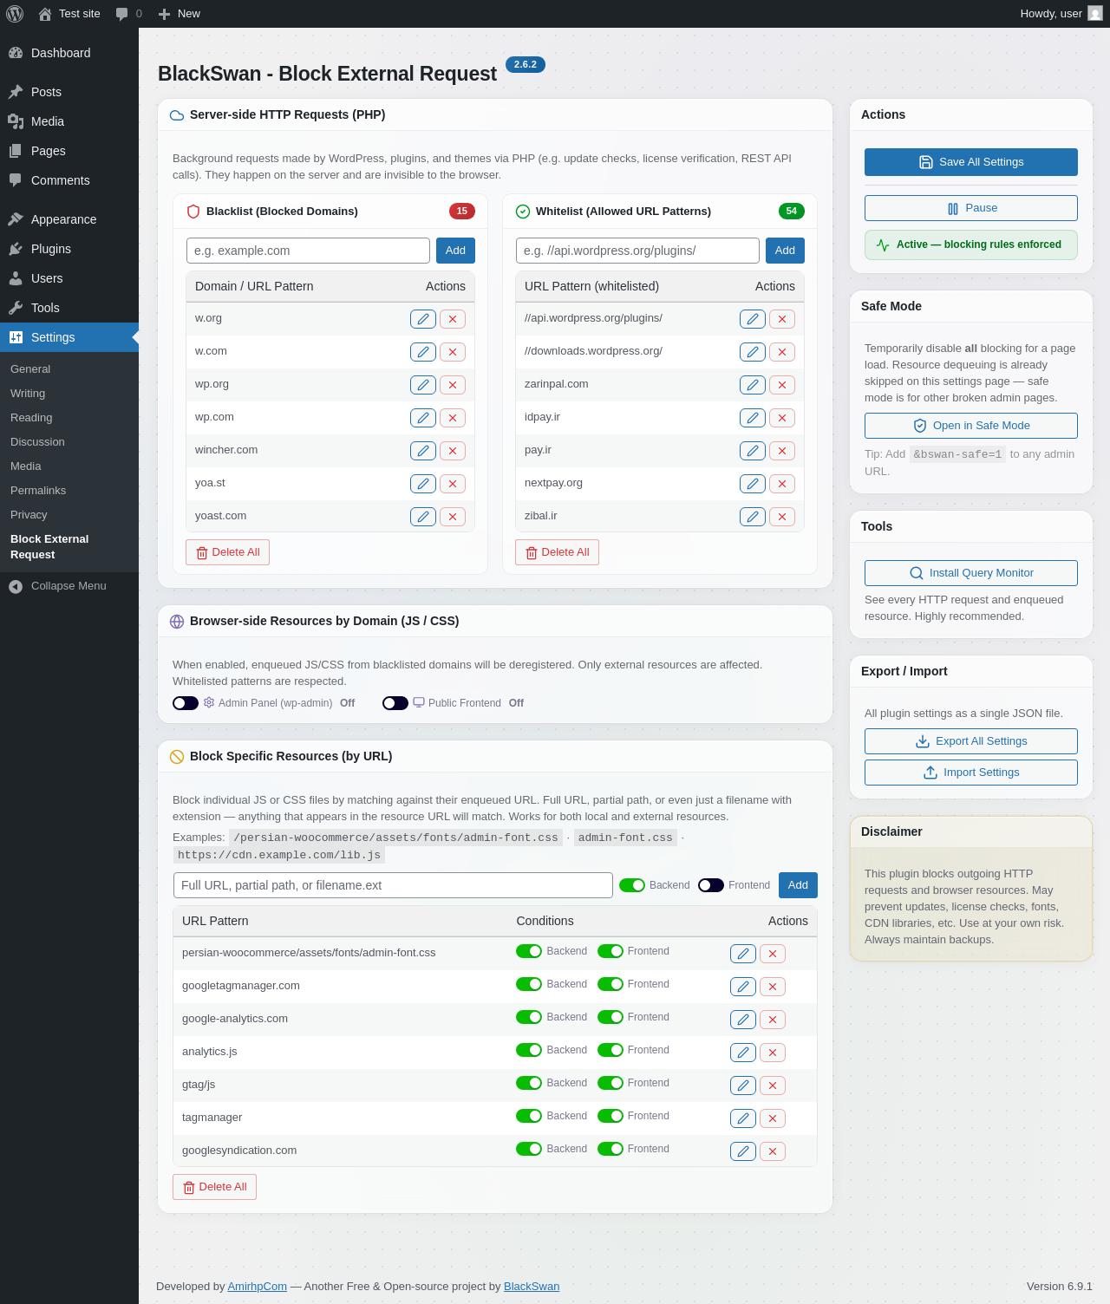This screenshot has width=1110, height=1304.
Task: Focus the Full URL or filename input
Action: click(x=393, y=885)
